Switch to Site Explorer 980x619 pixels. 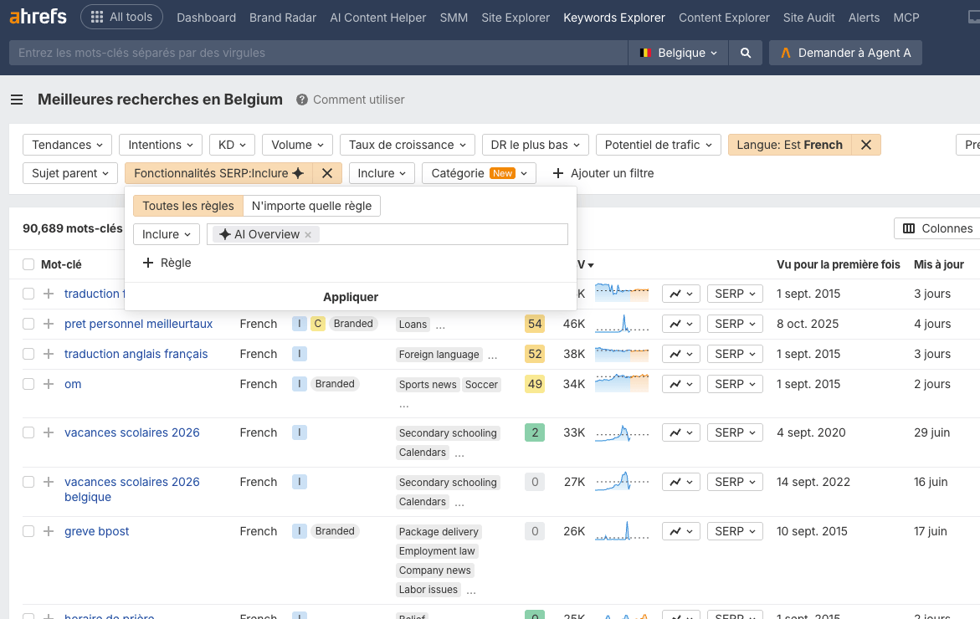click(x=516, y=18)
